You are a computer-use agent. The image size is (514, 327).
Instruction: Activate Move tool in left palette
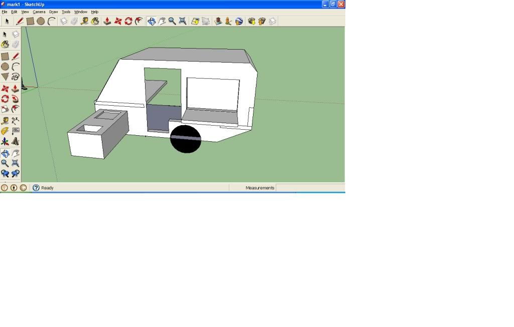tap(5, 89)
